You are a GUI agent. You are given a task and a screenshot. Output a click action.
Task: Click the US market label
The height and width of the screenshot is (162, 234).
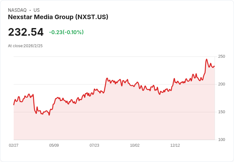(x=37, y=10)
